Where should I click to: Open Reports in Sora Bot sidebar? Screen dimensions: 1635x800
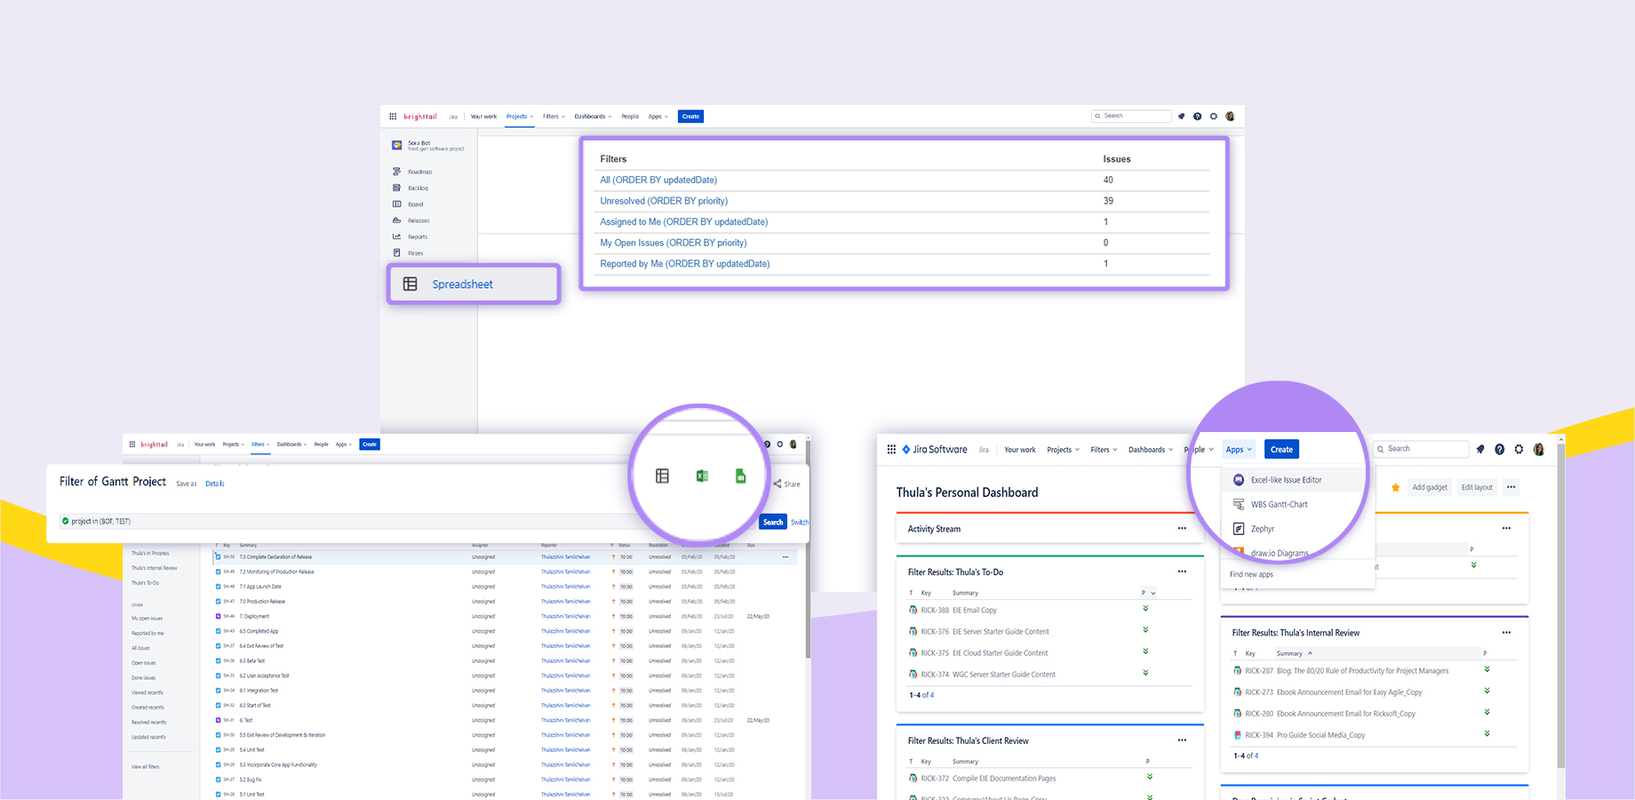[411, 236]
